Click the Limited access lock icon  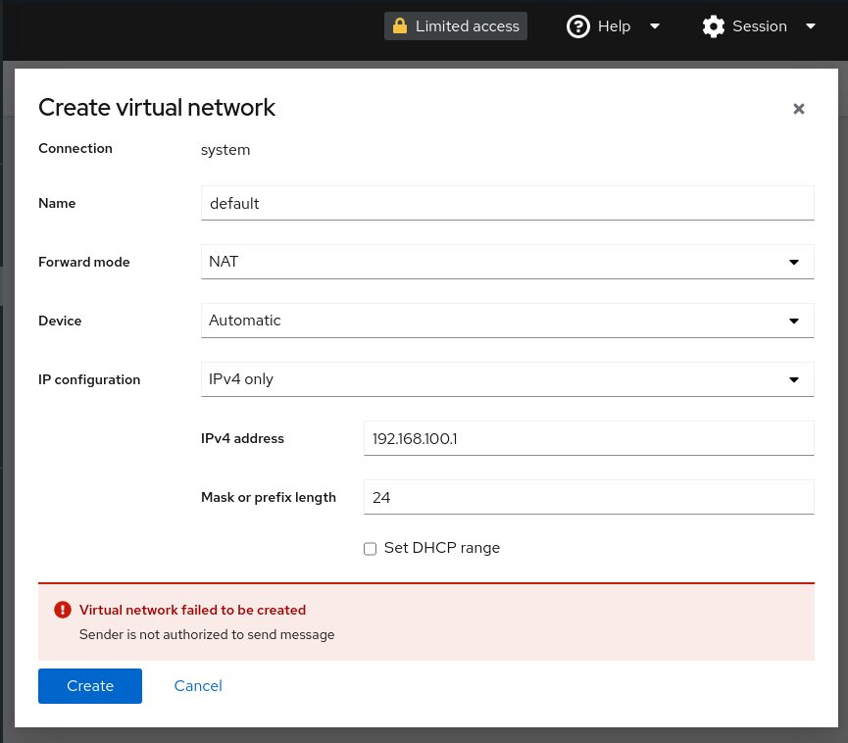click(x=400, y=25)
